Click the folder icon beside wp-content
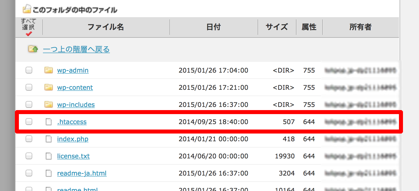The width and height of the screenshot is (419, 191). tap(49, 87)
